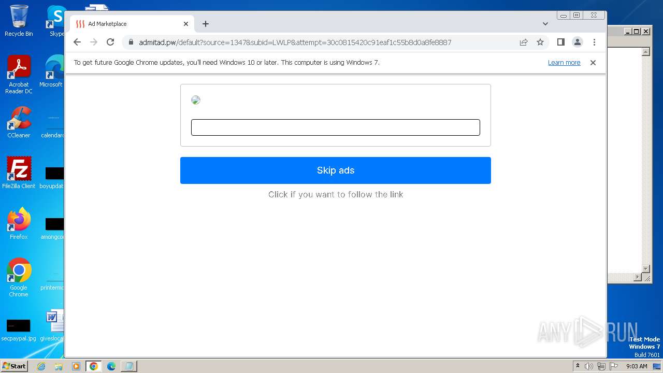The width and height of the screenshot is (663, 373).
Task: Launch CCleaner from desktop
Action: (x=19, y=122)
